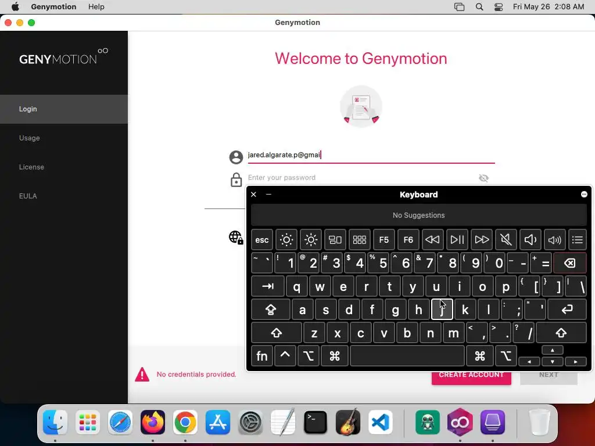This screenshot has width=595, height=446.
Task: Click the globe proxy settings icon
Action: pyautogui.click(x=236, y=238)
